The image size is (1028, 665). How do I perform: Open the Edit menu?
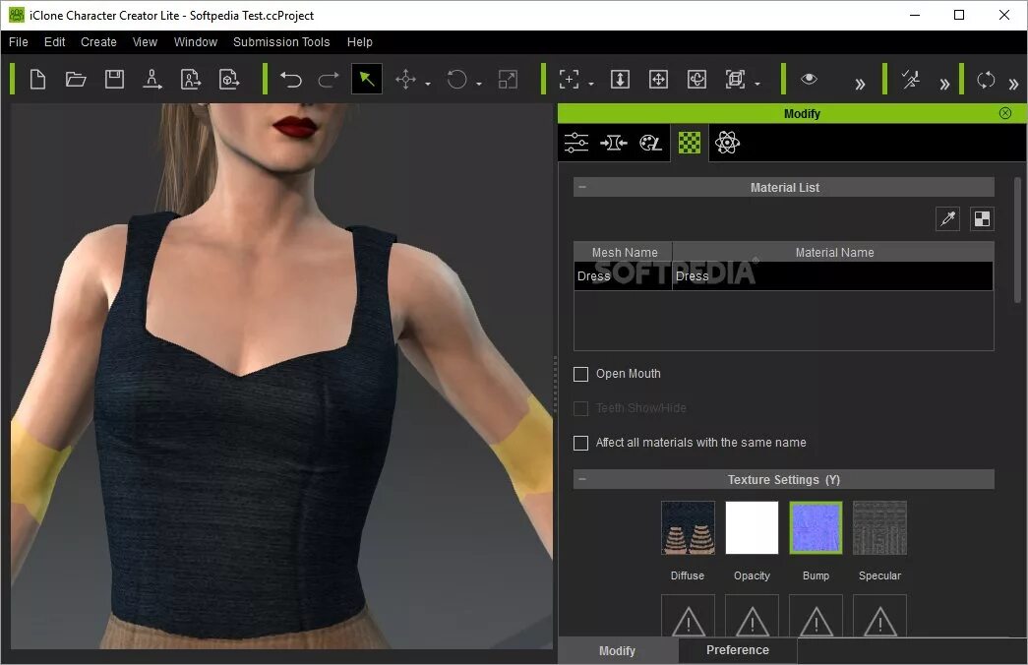(x=54, y=42)
